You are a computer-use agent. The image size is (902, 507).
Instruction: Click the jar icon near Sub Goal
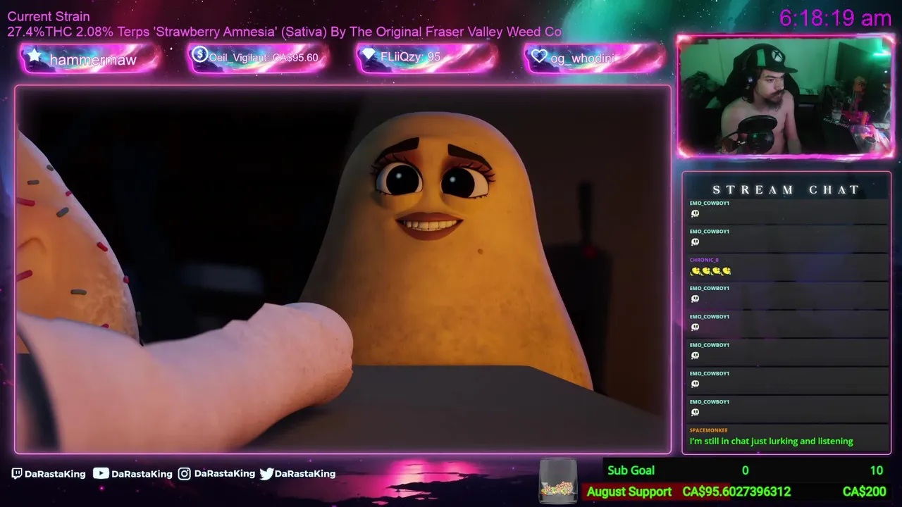pyautogui.click(x=557, y=482)
